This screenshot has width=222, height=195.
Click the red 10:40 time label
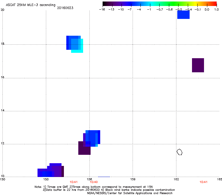click(94, 182)
